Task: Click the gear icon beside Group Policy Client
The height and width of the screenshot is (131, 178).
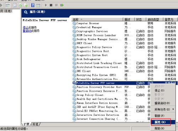Action: 74,95
